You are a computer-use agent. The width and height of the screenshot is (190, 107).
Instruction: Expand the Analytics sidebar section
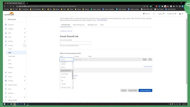click(x=25, y=29)
